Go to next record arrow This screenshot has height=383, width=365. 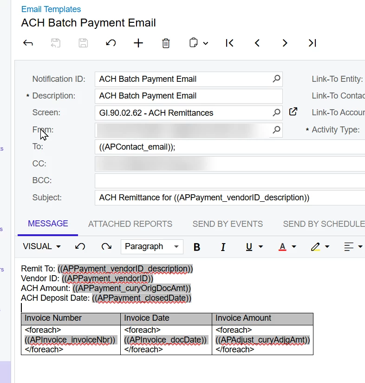pyautogui.click(x=285, y=43)
